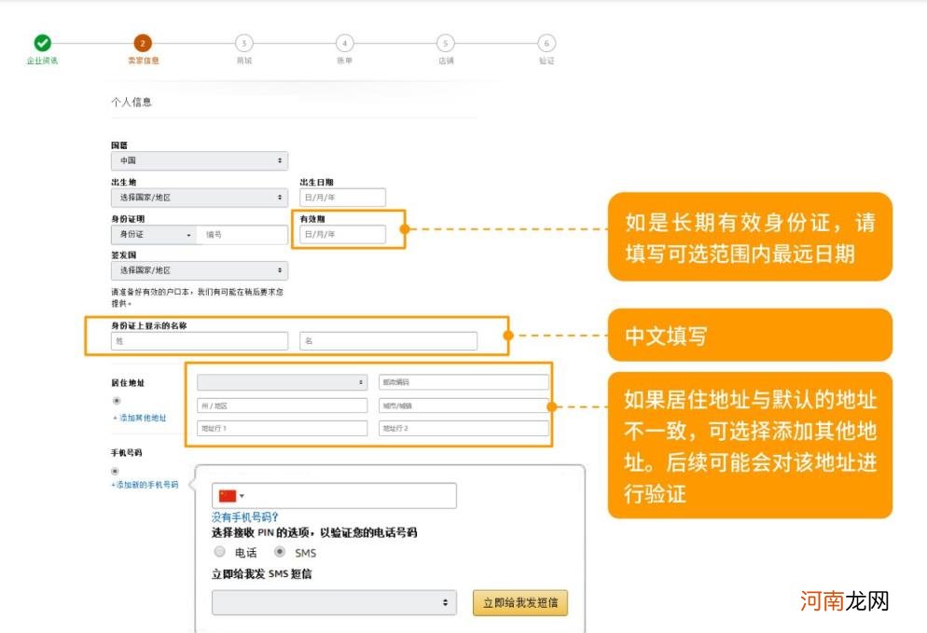Screen dimensions: 927x633
Task: Open the 国籍 dropdown showing 中国
Action: click(x=201, y=160)
